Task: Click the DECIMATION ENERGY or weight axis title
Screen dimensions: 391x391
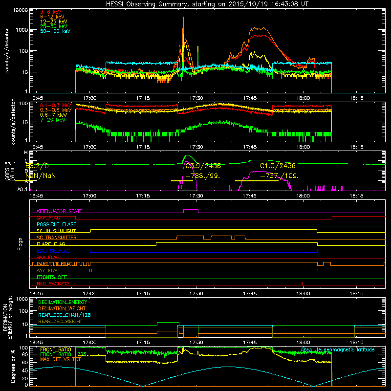Action: pos(7,318)
